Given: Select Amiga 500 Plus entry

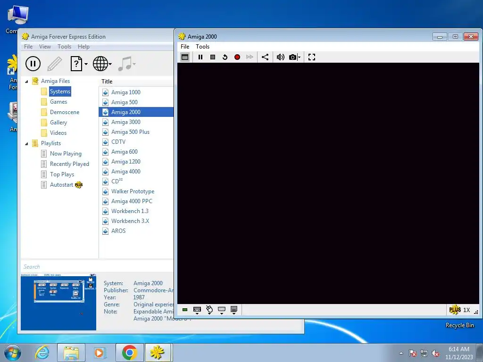Looking at the screenshot, I should click(136, 132).
